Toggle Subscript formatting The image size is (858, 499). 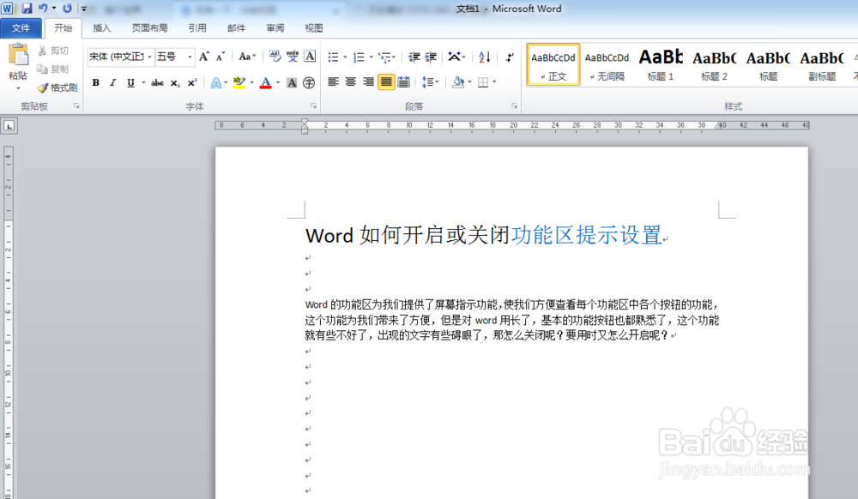point(174,82)
